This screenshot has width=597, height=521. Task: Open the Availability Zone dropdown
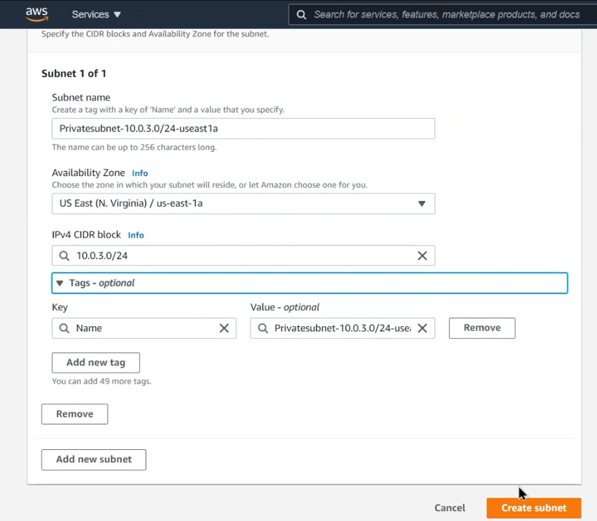(243, 204)
